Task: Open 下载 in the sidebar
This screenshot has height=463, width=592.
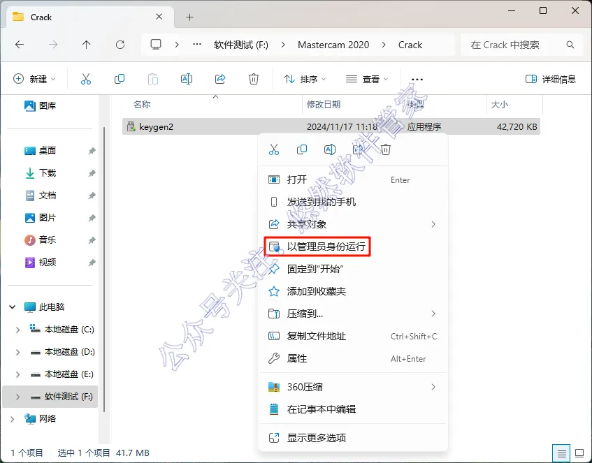Action: [x=40, y=172]
